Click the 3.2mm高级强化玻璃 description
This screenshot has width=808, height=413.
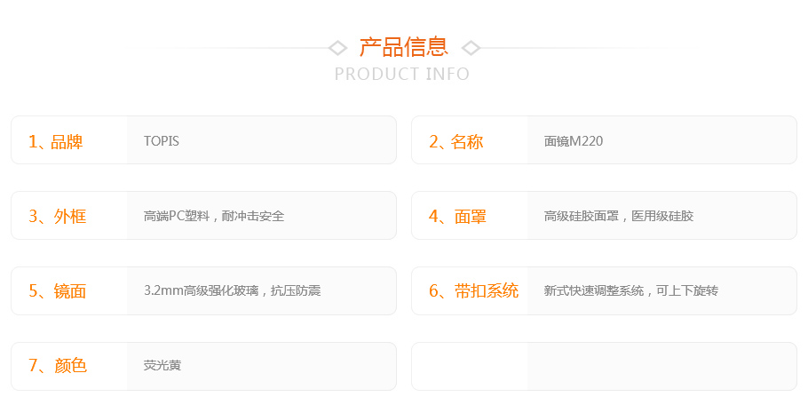[x=201, y=290]
